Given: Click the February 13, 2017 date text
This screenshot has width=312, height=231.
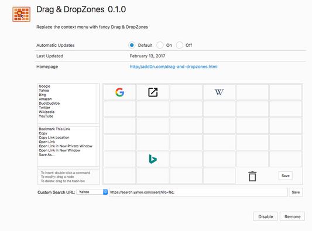Looking at the screenshot, I should (148, 56).
